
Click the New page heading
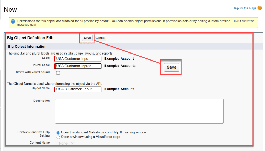[10, 9]
